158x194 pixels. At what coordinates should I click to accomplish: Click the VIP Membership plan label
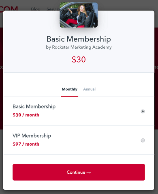pos(32,136)
